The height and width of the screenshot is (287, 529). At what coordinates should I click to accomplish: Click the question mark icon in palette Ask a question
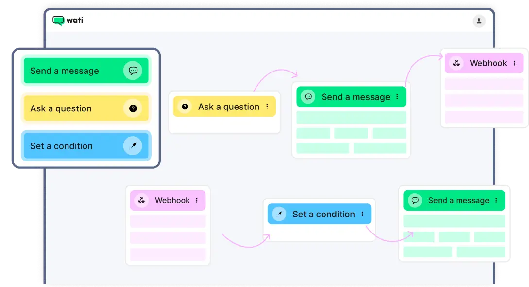(x=133, y=108)
